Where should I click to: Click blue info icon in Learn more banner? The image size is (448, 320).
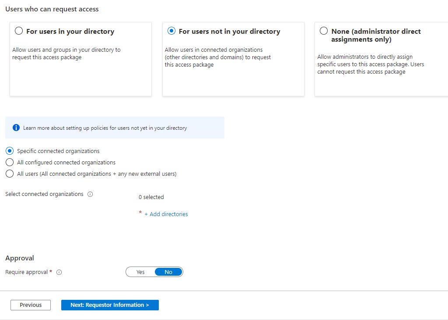point(16,128)
